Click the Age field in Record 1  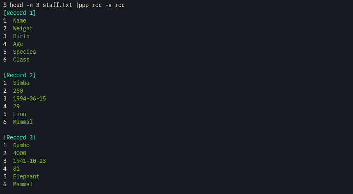(18, 44)
